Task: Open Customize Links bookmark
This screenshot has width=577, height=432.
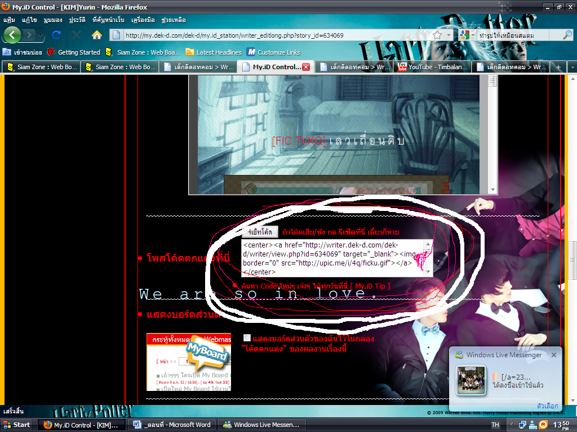Action: pyautogui.click(x=274, y=52)
